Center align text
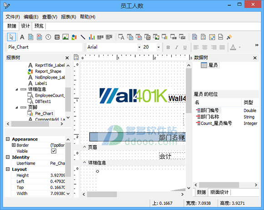 [x=205, y=47]
